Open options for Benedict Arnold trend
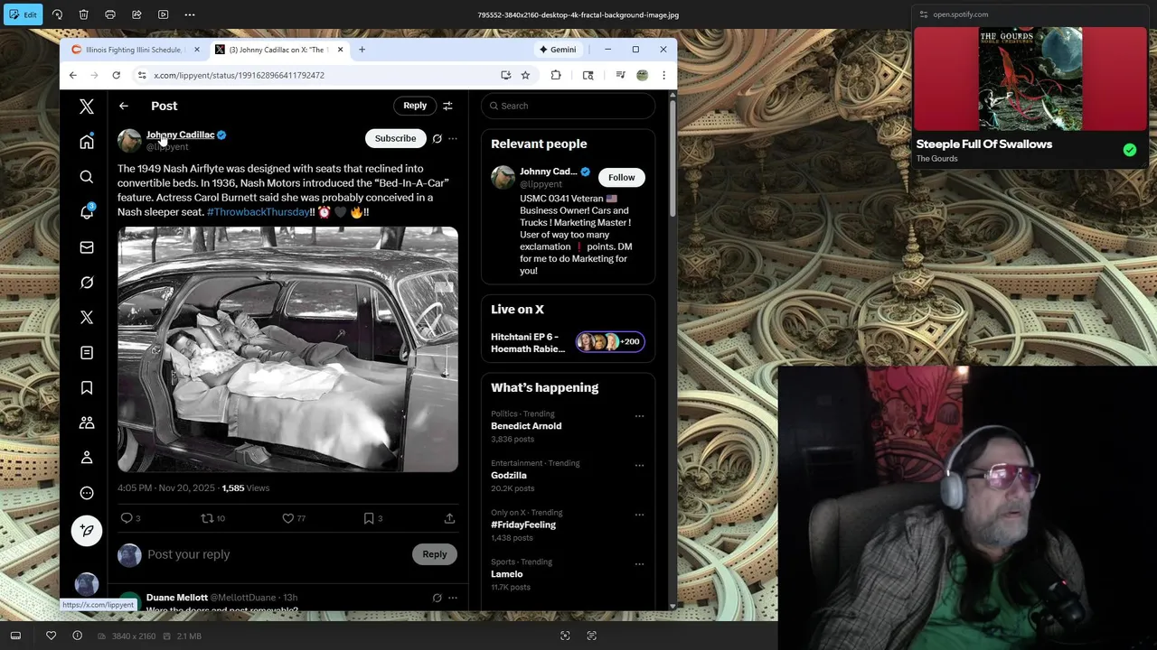The width and height of the screenshot is (1157, 650). tap(639, 416)
